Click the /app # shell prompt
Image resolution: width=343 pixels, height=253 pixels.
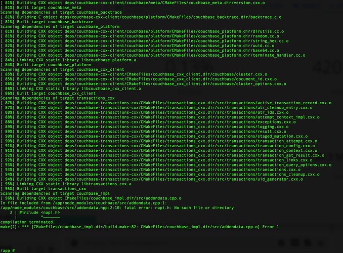coord(8,250)
